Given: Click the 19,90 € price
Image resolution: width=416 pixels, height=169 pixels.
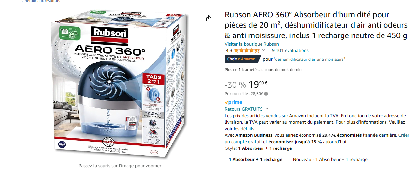Looking at the screenshot, I should click(258, 84).
